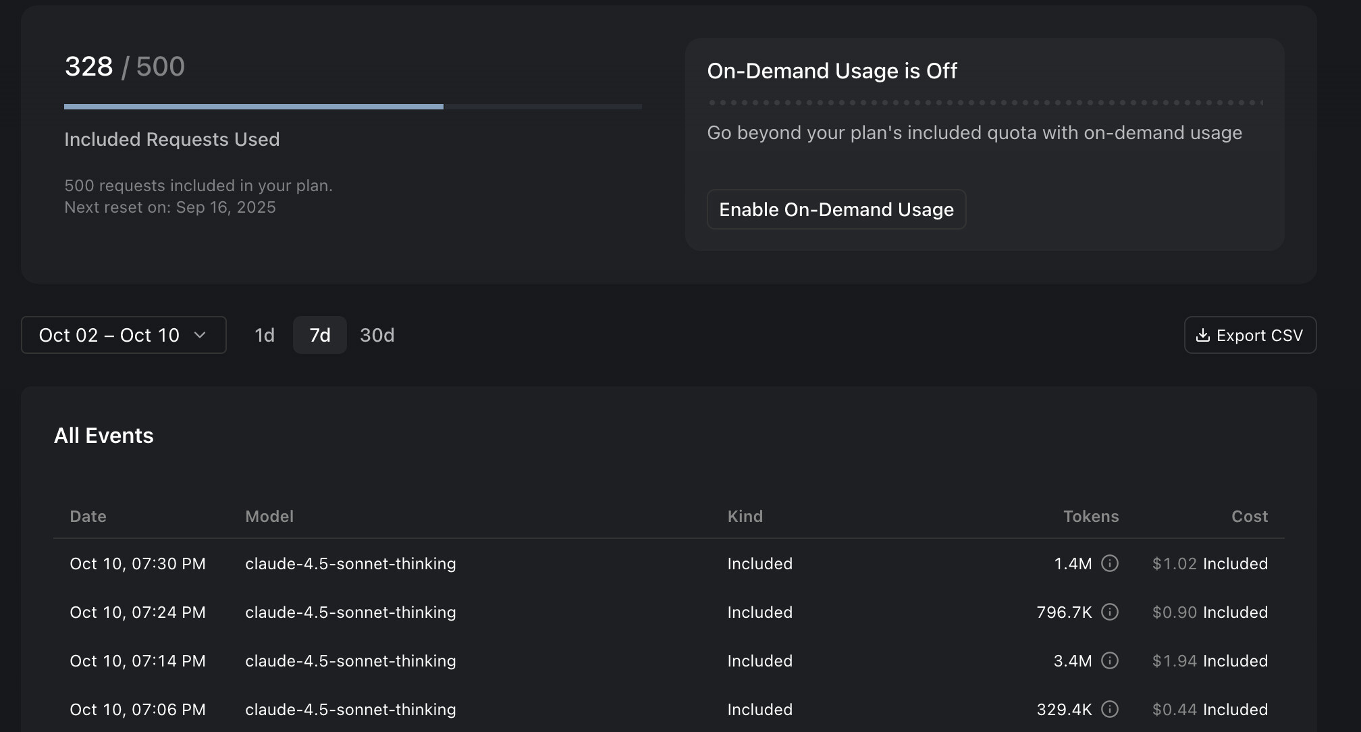Screen dimensions: 1361x732
Task: Click the $0.90 Included cost cell
Action: coord(1210,612)
